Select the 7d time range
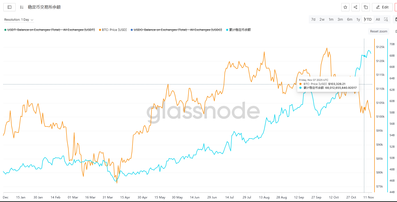This screenshot has height=202, width=397. 313,19
